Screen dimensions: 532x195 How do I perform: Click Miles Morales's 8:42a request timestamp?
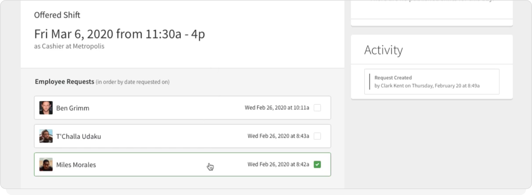[x=278, y=165]
